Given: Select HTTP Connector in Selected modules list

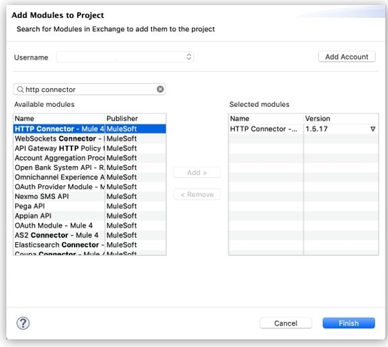Looking at the screenshot, I should [303, 129].
